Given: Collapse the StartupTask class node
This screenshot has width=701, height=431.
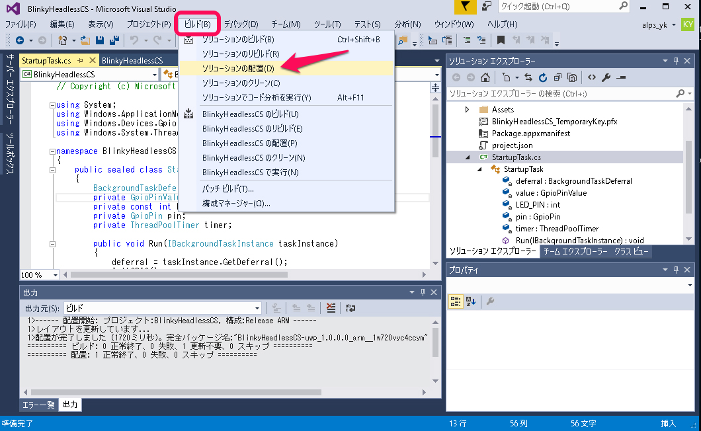Looking at the screenshot, I should [x=479, y=169].
